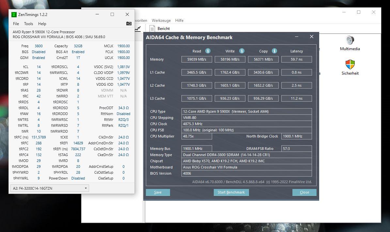Click the tREFI value 14829

coord(78,143)
